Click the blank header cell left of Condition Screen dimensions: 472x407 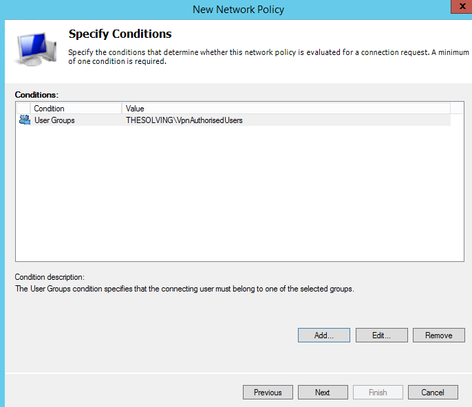[24, 109]
